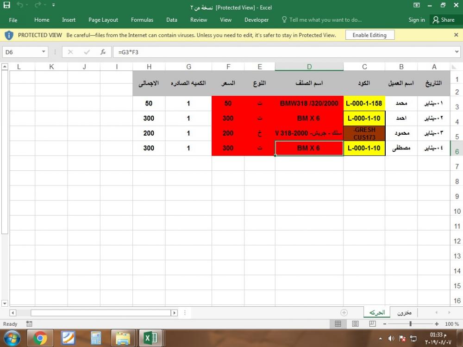
Task: Click the formula bar Cancel X icon
Action: click(x=70, y=52)
